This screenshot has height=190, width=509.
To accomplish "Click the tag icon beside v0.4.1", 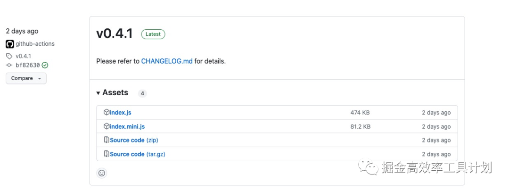I will [9, 56].
